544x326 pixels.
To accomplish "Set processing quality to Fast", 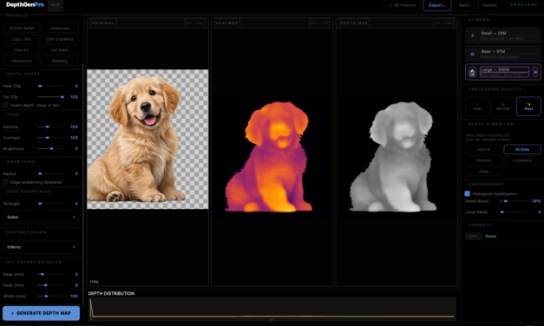I will [x=477, y=106].
